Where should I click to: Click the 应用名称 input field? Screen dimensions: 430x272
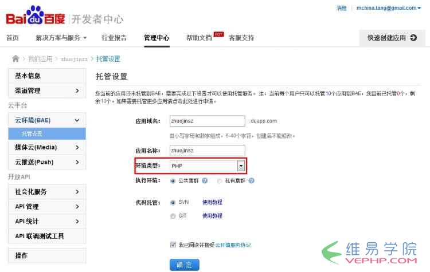point(208,151)
